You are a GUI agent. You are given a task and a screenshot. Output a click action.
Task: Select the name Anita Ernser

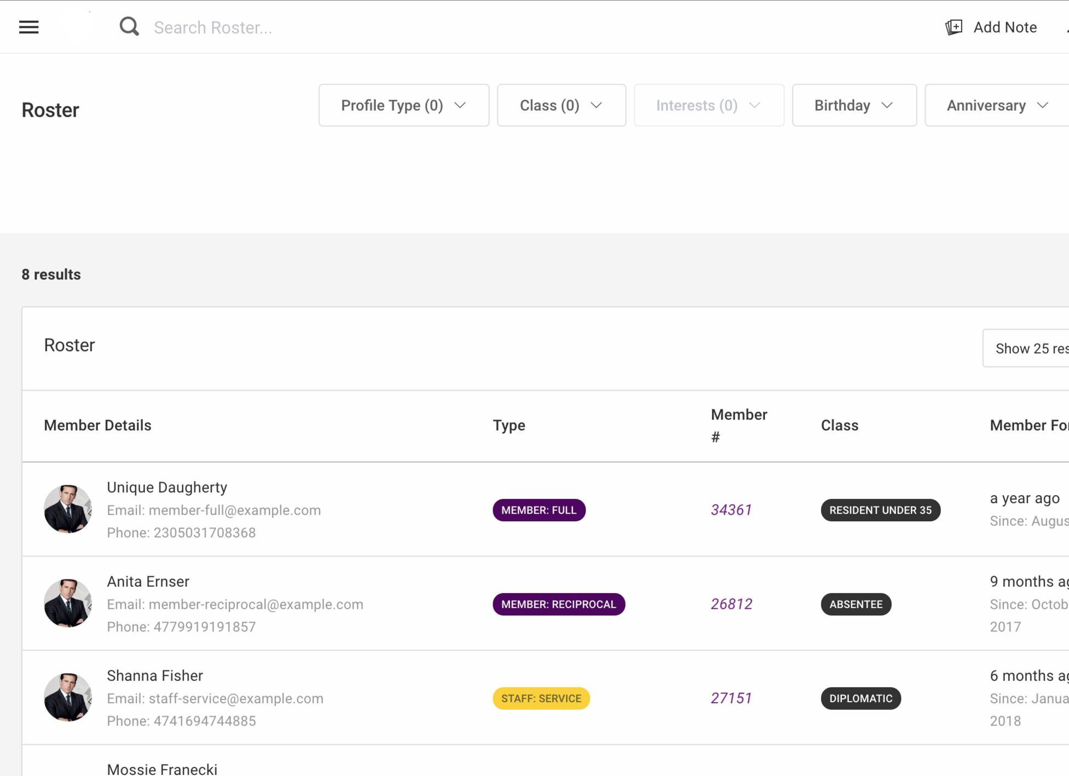(148, 581)
